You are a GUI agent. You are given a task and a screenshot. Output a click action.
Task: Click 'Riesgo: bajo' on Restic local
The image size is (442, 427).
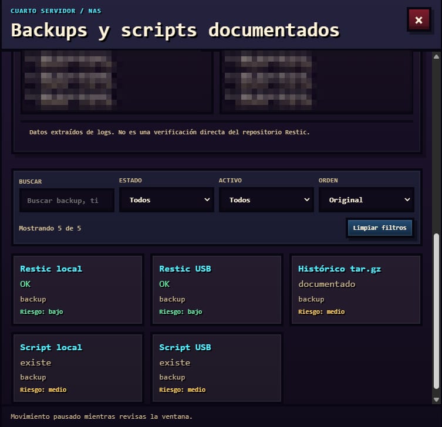(x=42, y=311)
